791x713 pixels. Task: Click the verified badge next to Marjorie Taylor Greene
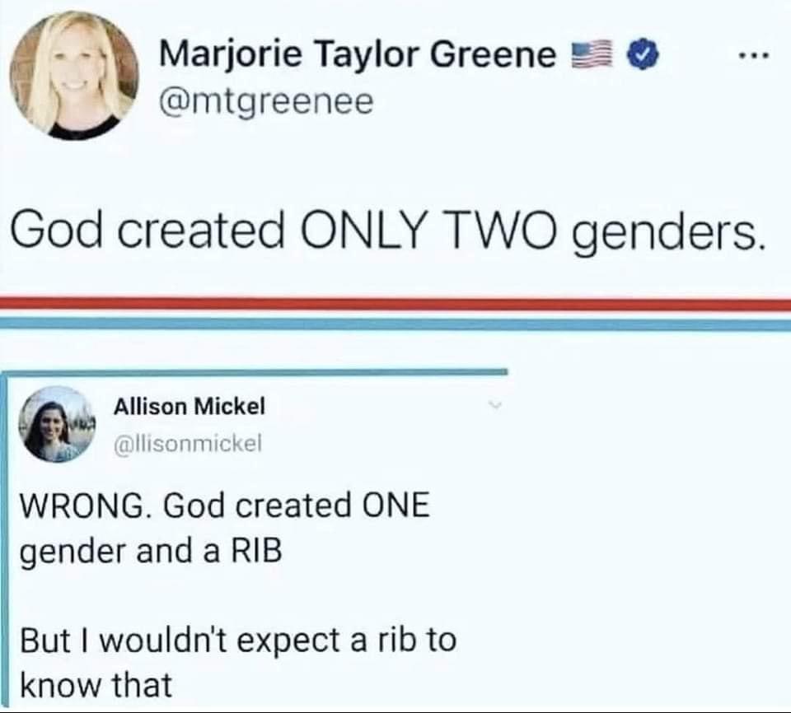click(x=643, y=52)
